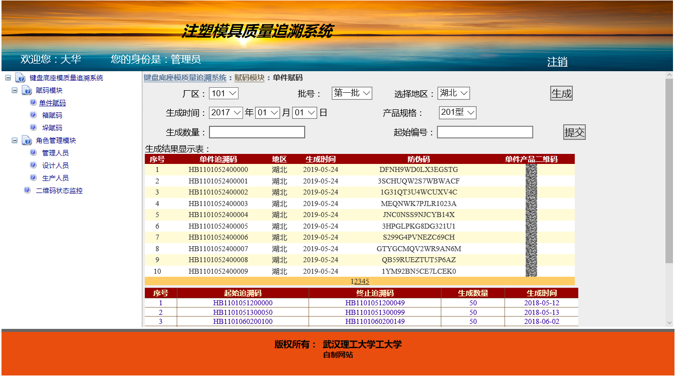The image size is (676, 378).
Task: Click the 生成数量 input field
Action: tap(257, 132)
